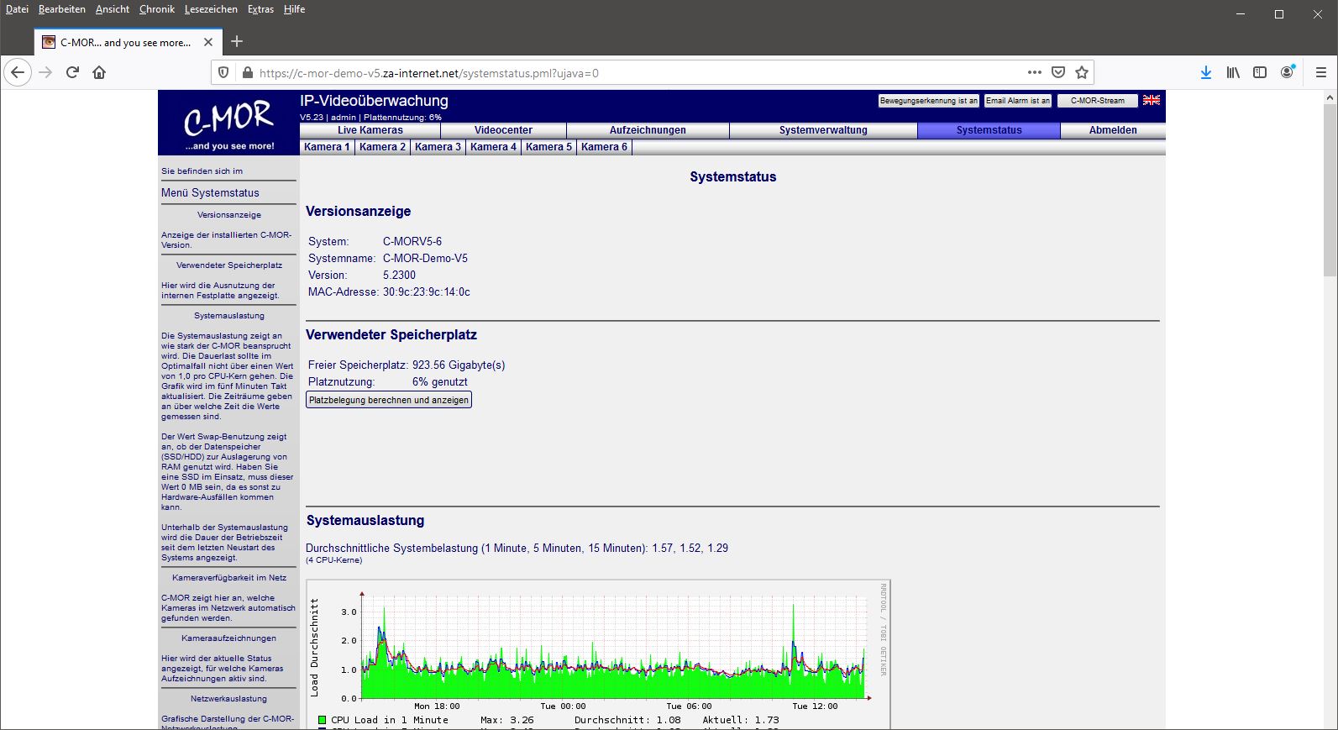Toggle Email Alarm ist an button
This screenshot has height=730, width=1338.
pyautogui.click(x=1018, y=101)
